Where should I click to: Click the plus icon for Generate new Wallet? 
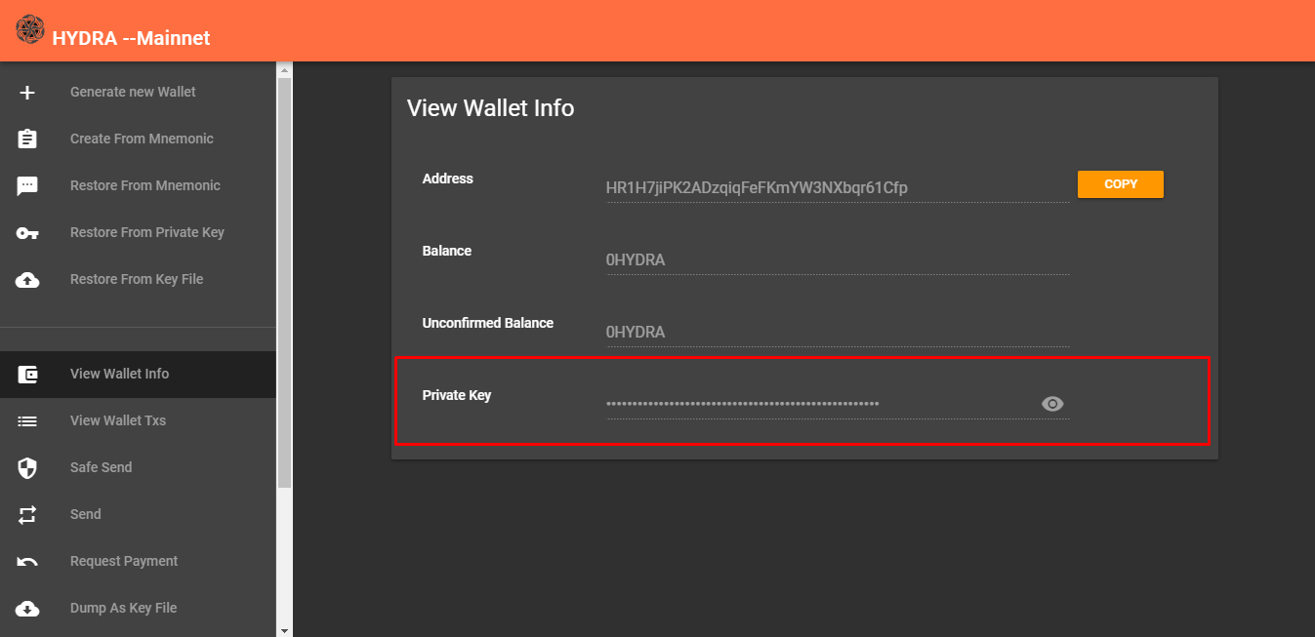(x=27, y=93)
